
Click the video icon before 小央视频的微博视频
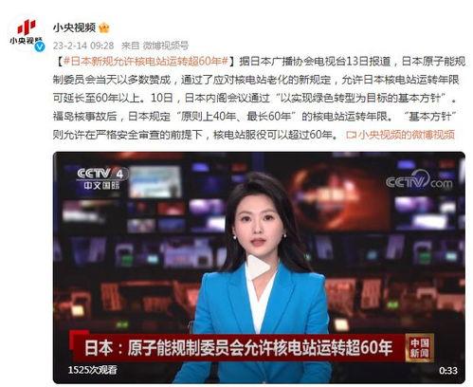click(x=352, y=135)
